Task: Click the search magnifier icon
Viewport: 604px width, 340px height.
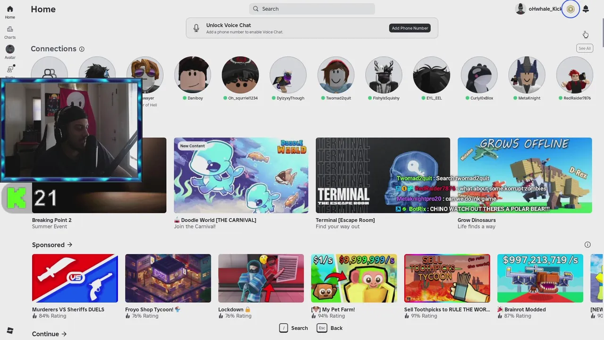Action: coord(256,9)
